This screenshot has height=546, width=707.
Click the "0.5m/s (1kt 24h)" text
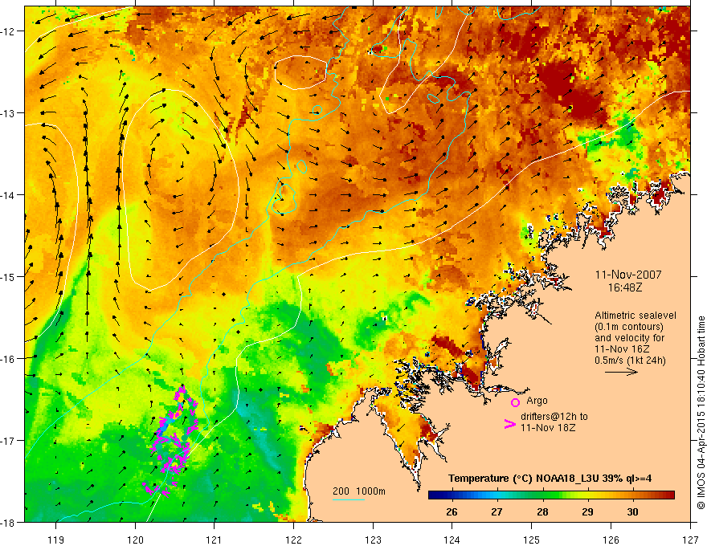pyautogui.click(x=630, y=361)
